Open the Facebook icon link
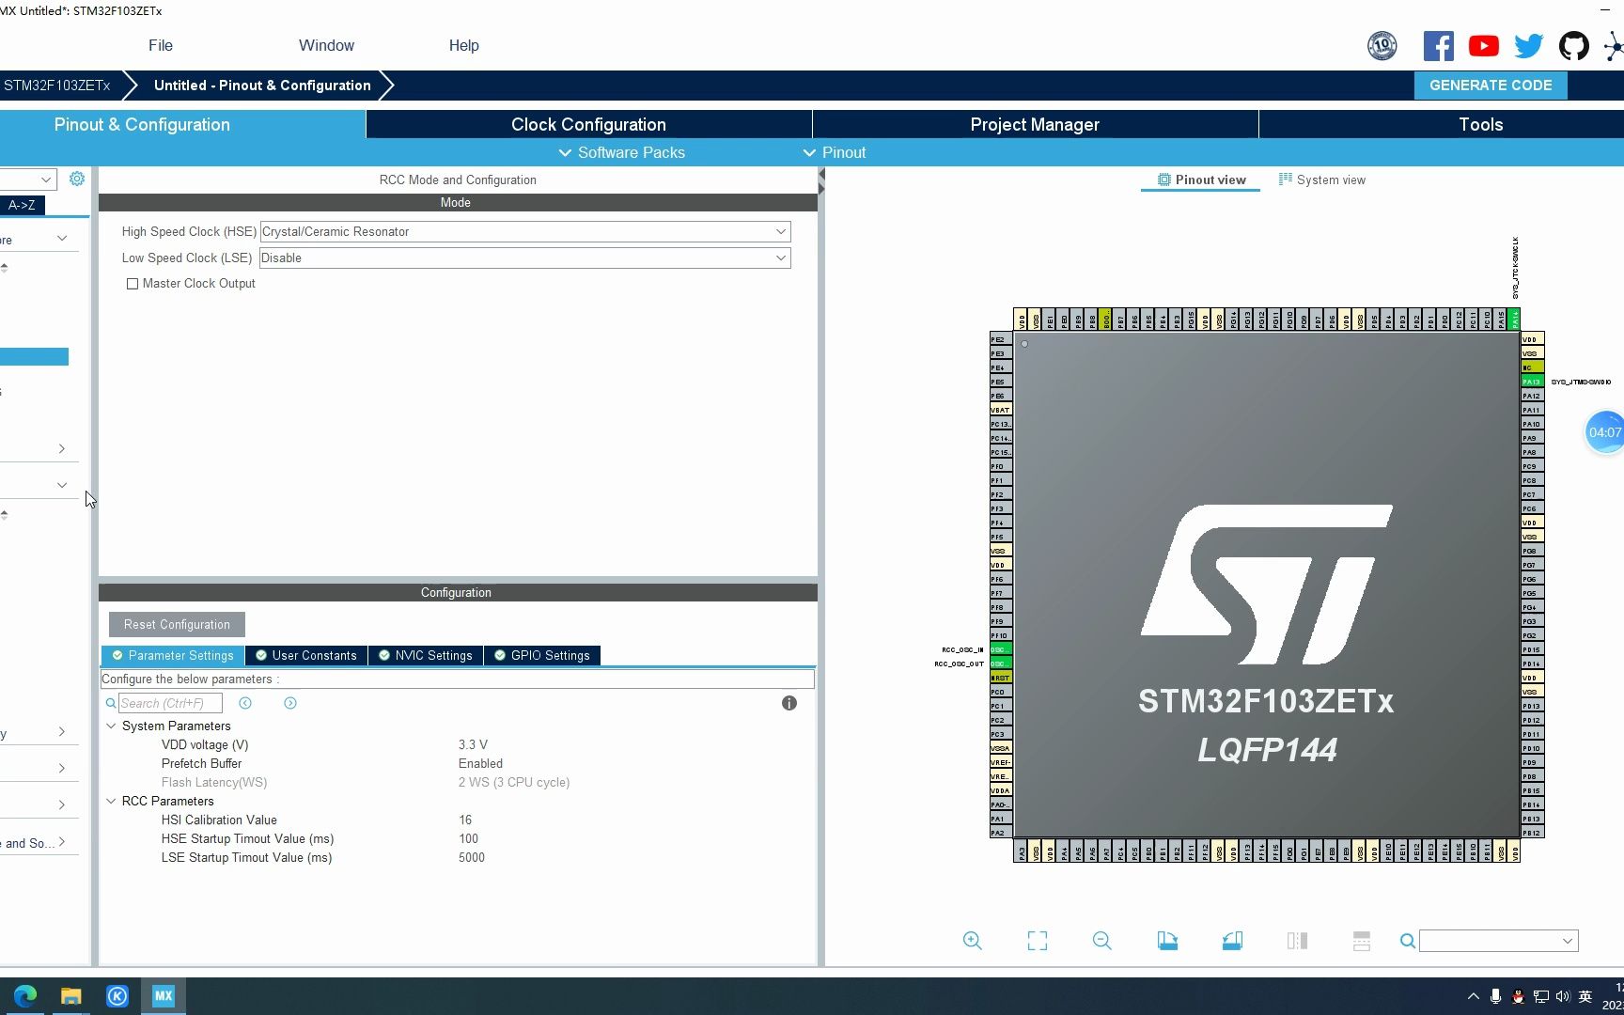Screen dimensions: 1624x1015 pyautogui.click(x=1438, y=46)
